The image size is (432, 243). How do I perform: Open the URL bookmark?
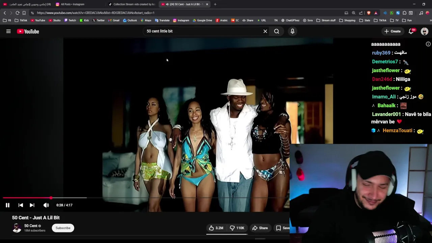(x=261, y=20)
